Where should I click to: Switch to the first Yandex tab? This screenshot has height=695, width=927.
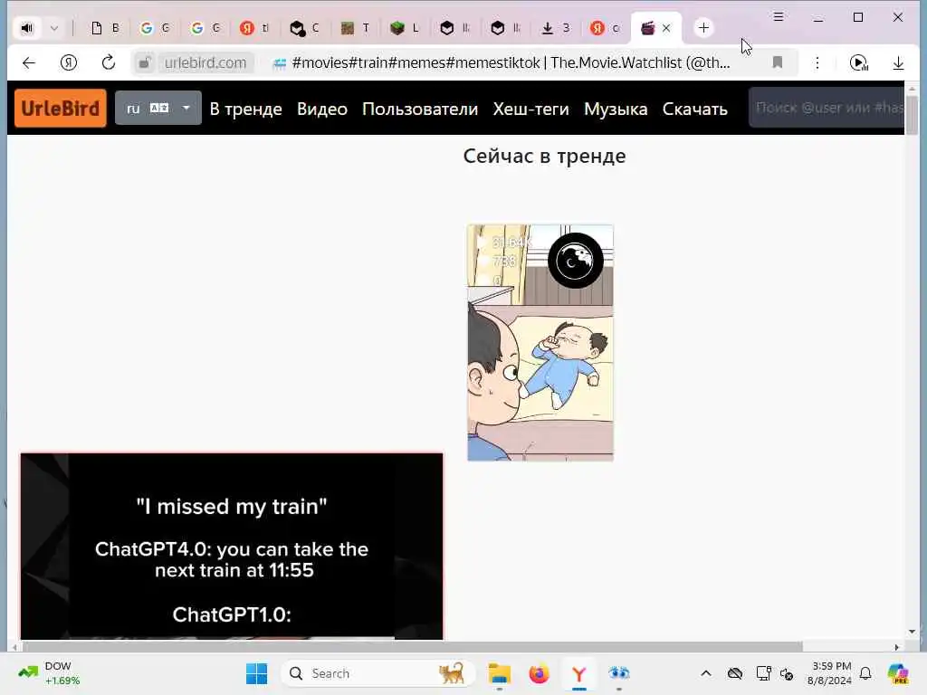pos(254,28)
